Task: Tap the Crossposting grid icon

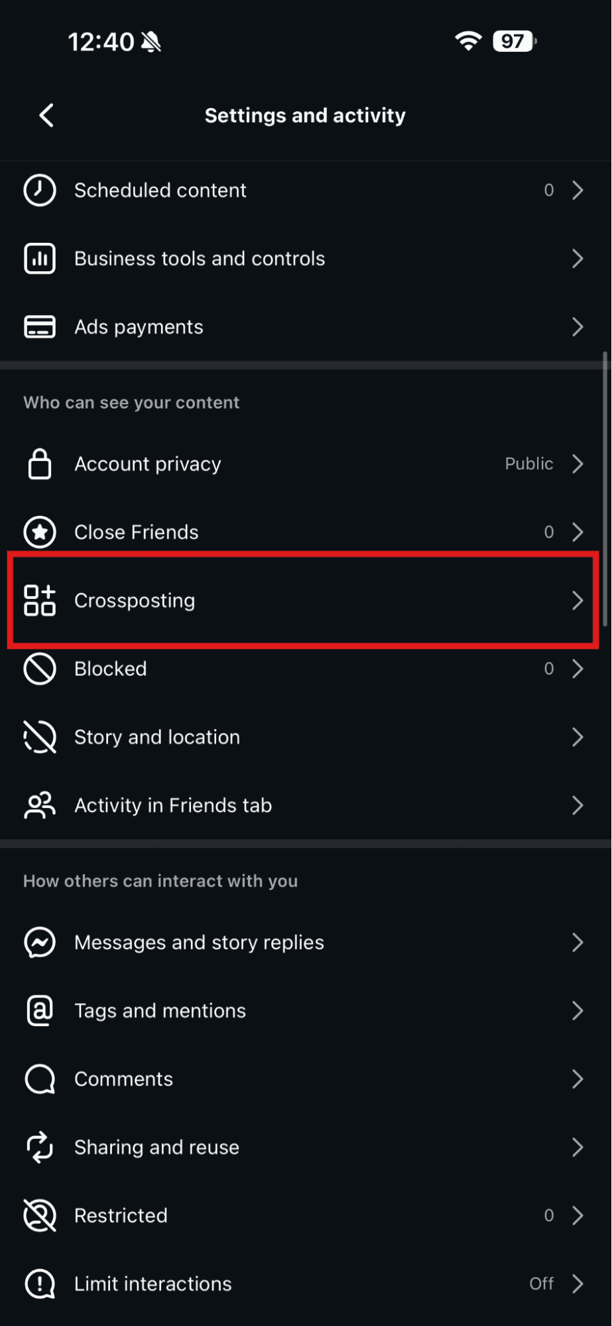Action: [39, 601]
